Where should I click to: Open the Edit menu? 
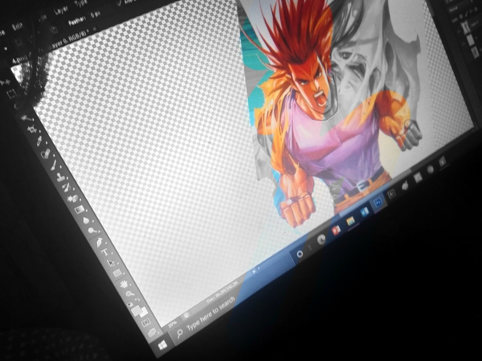17,27
